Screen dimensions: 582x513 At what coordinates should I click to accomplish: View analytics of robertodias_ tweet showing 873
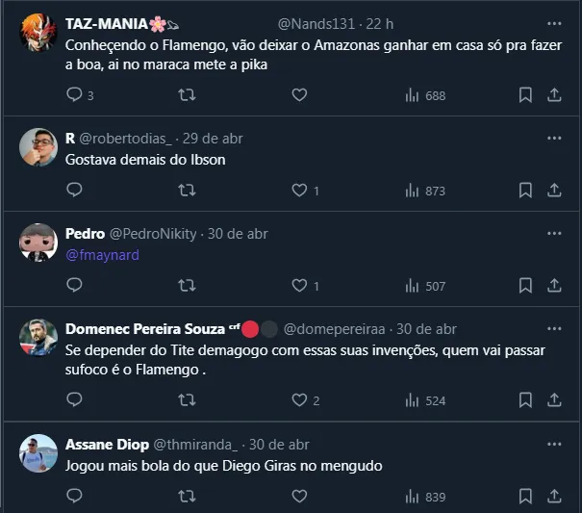(425, 191)
